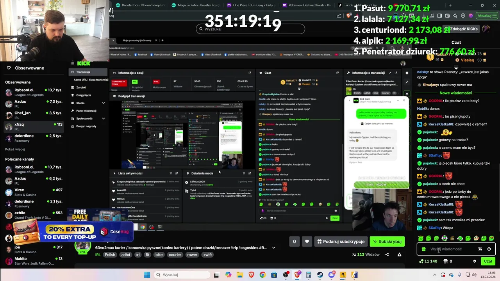This screenshot has width=500, height=281.
Task: Click the courier stream tag
Action: click(x=175, y=255)
